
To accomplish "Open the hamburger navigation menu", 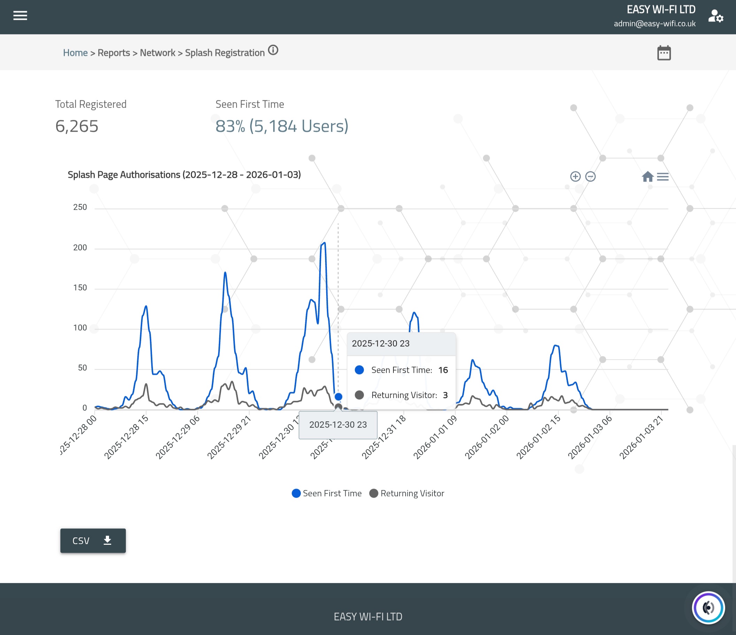I will (20, 16).
